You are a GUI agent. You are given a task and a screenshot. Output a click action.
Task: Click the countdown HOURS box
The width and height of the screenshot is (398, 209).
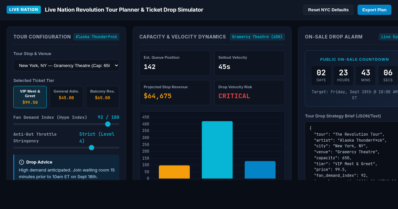(x=343, y=76)
